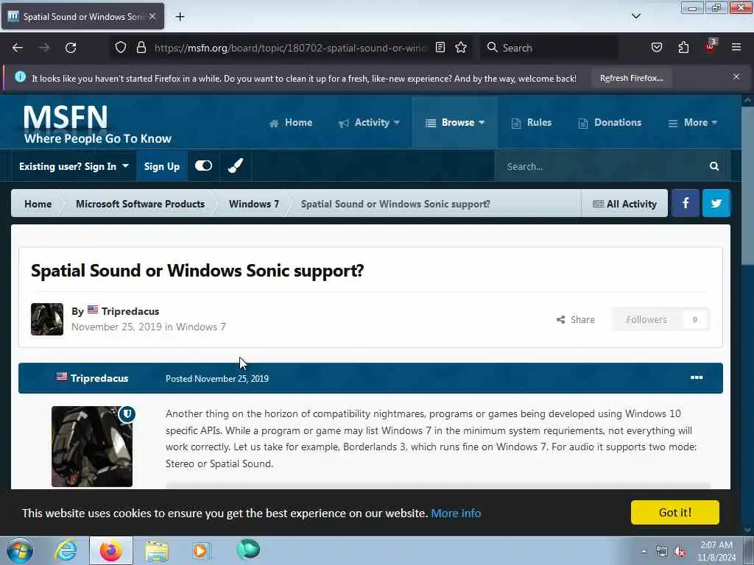
Task: Open the topic author's small avatar
Action: [47, 319]
